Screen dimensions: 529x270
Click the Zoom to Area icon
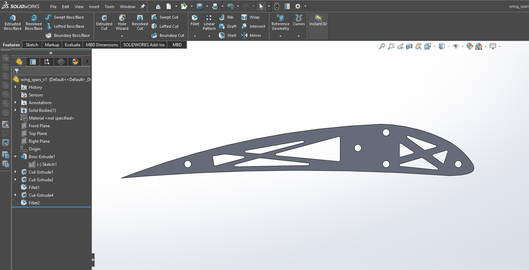click(x=391, y=46)
